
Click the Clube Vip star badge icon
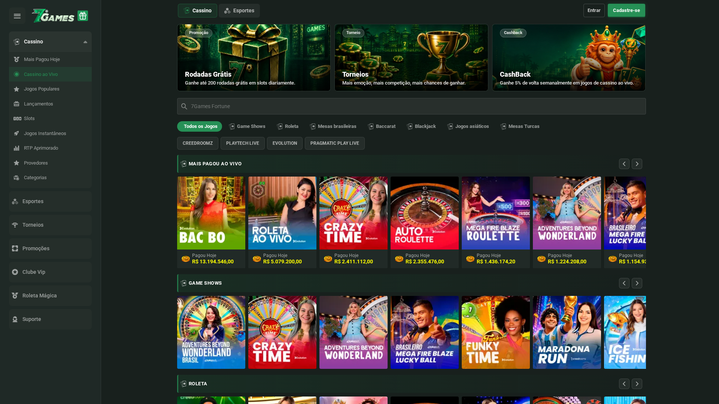[x=15, y=272]
